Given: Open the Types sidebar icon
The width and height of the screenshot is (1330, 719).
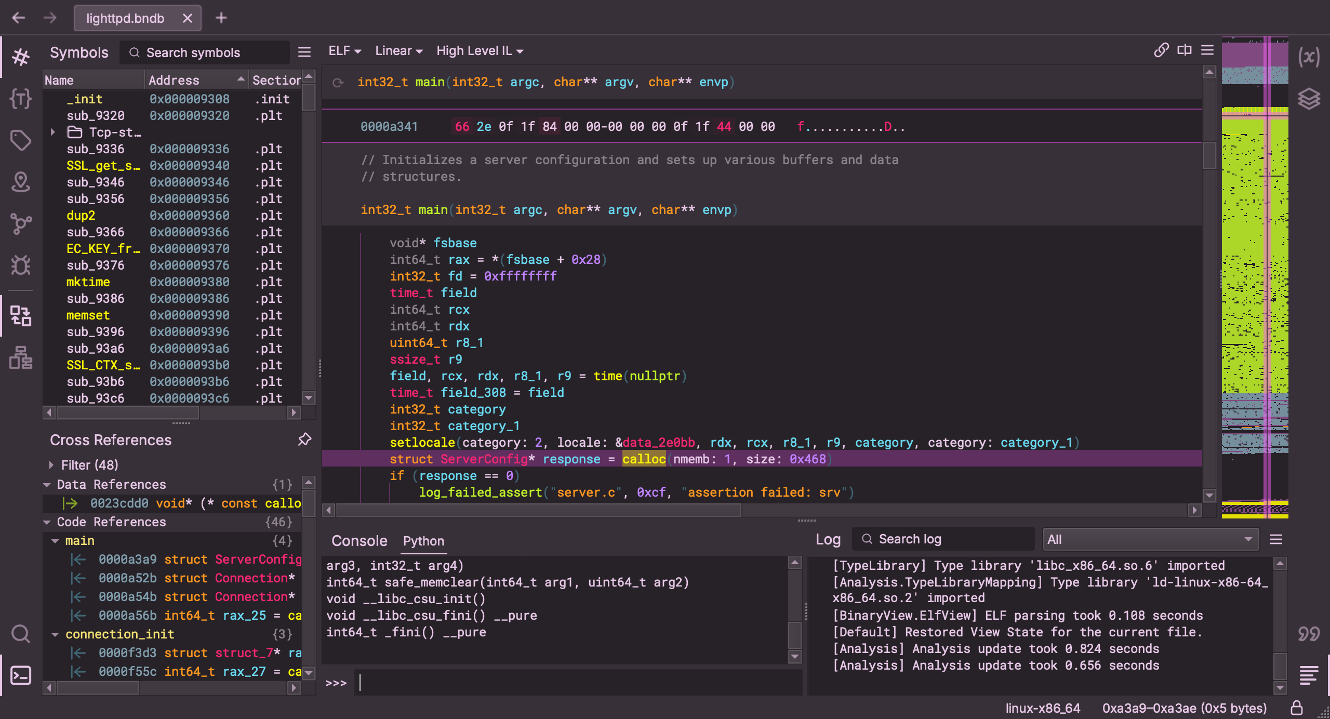Looking at the screenshot, I should (x=21, y=99).
